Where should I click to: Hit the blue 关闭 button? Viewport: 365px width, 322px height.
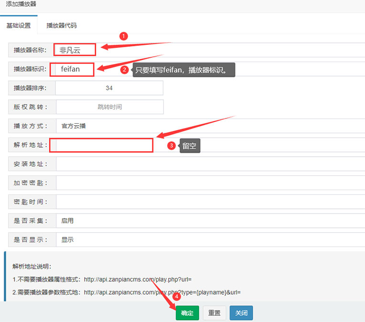click(x=241, y=313)
